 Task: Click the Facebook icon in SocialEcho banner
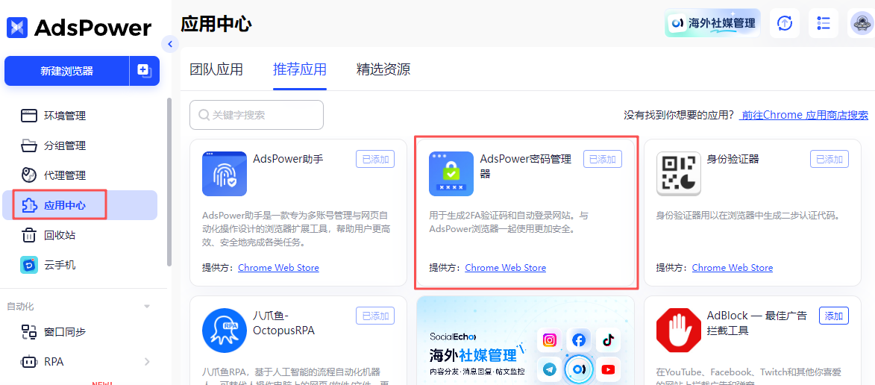point(580,339)
